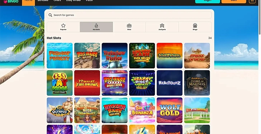Open the Daily Wheel nav link
This screenshot has width=261, height=134.
73,1
